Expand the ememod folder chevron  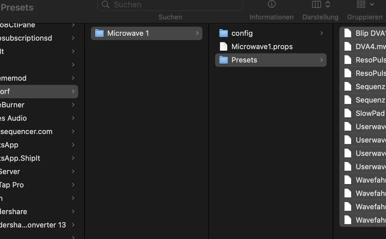pos(73,78)
